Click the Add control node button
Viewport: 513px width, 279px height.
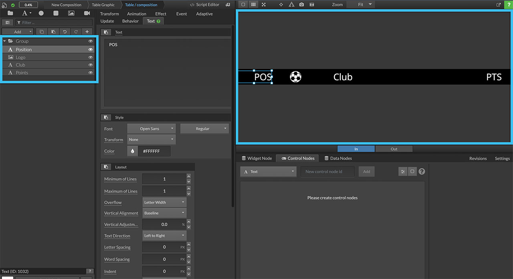pos(366,171)
